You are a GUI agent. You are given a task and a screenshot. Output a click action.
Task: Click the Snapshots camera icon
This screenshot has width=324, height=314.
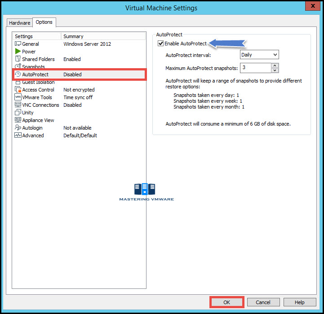[x=18, y=66]
